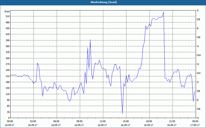Click the "0" degree axis label
This screenshot has width=206, height=128.
click(9, 118)
